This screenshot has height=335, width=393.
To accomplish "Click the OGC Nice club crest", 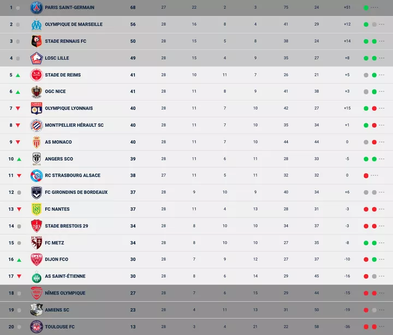I will pyautogui.click(x=37, y=91).
